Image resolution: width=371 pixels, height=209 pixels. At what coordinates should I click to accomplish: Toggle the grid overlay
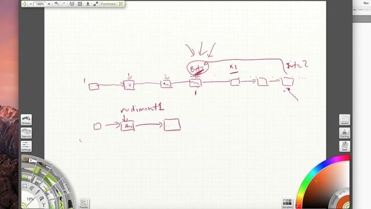(80, 4)
